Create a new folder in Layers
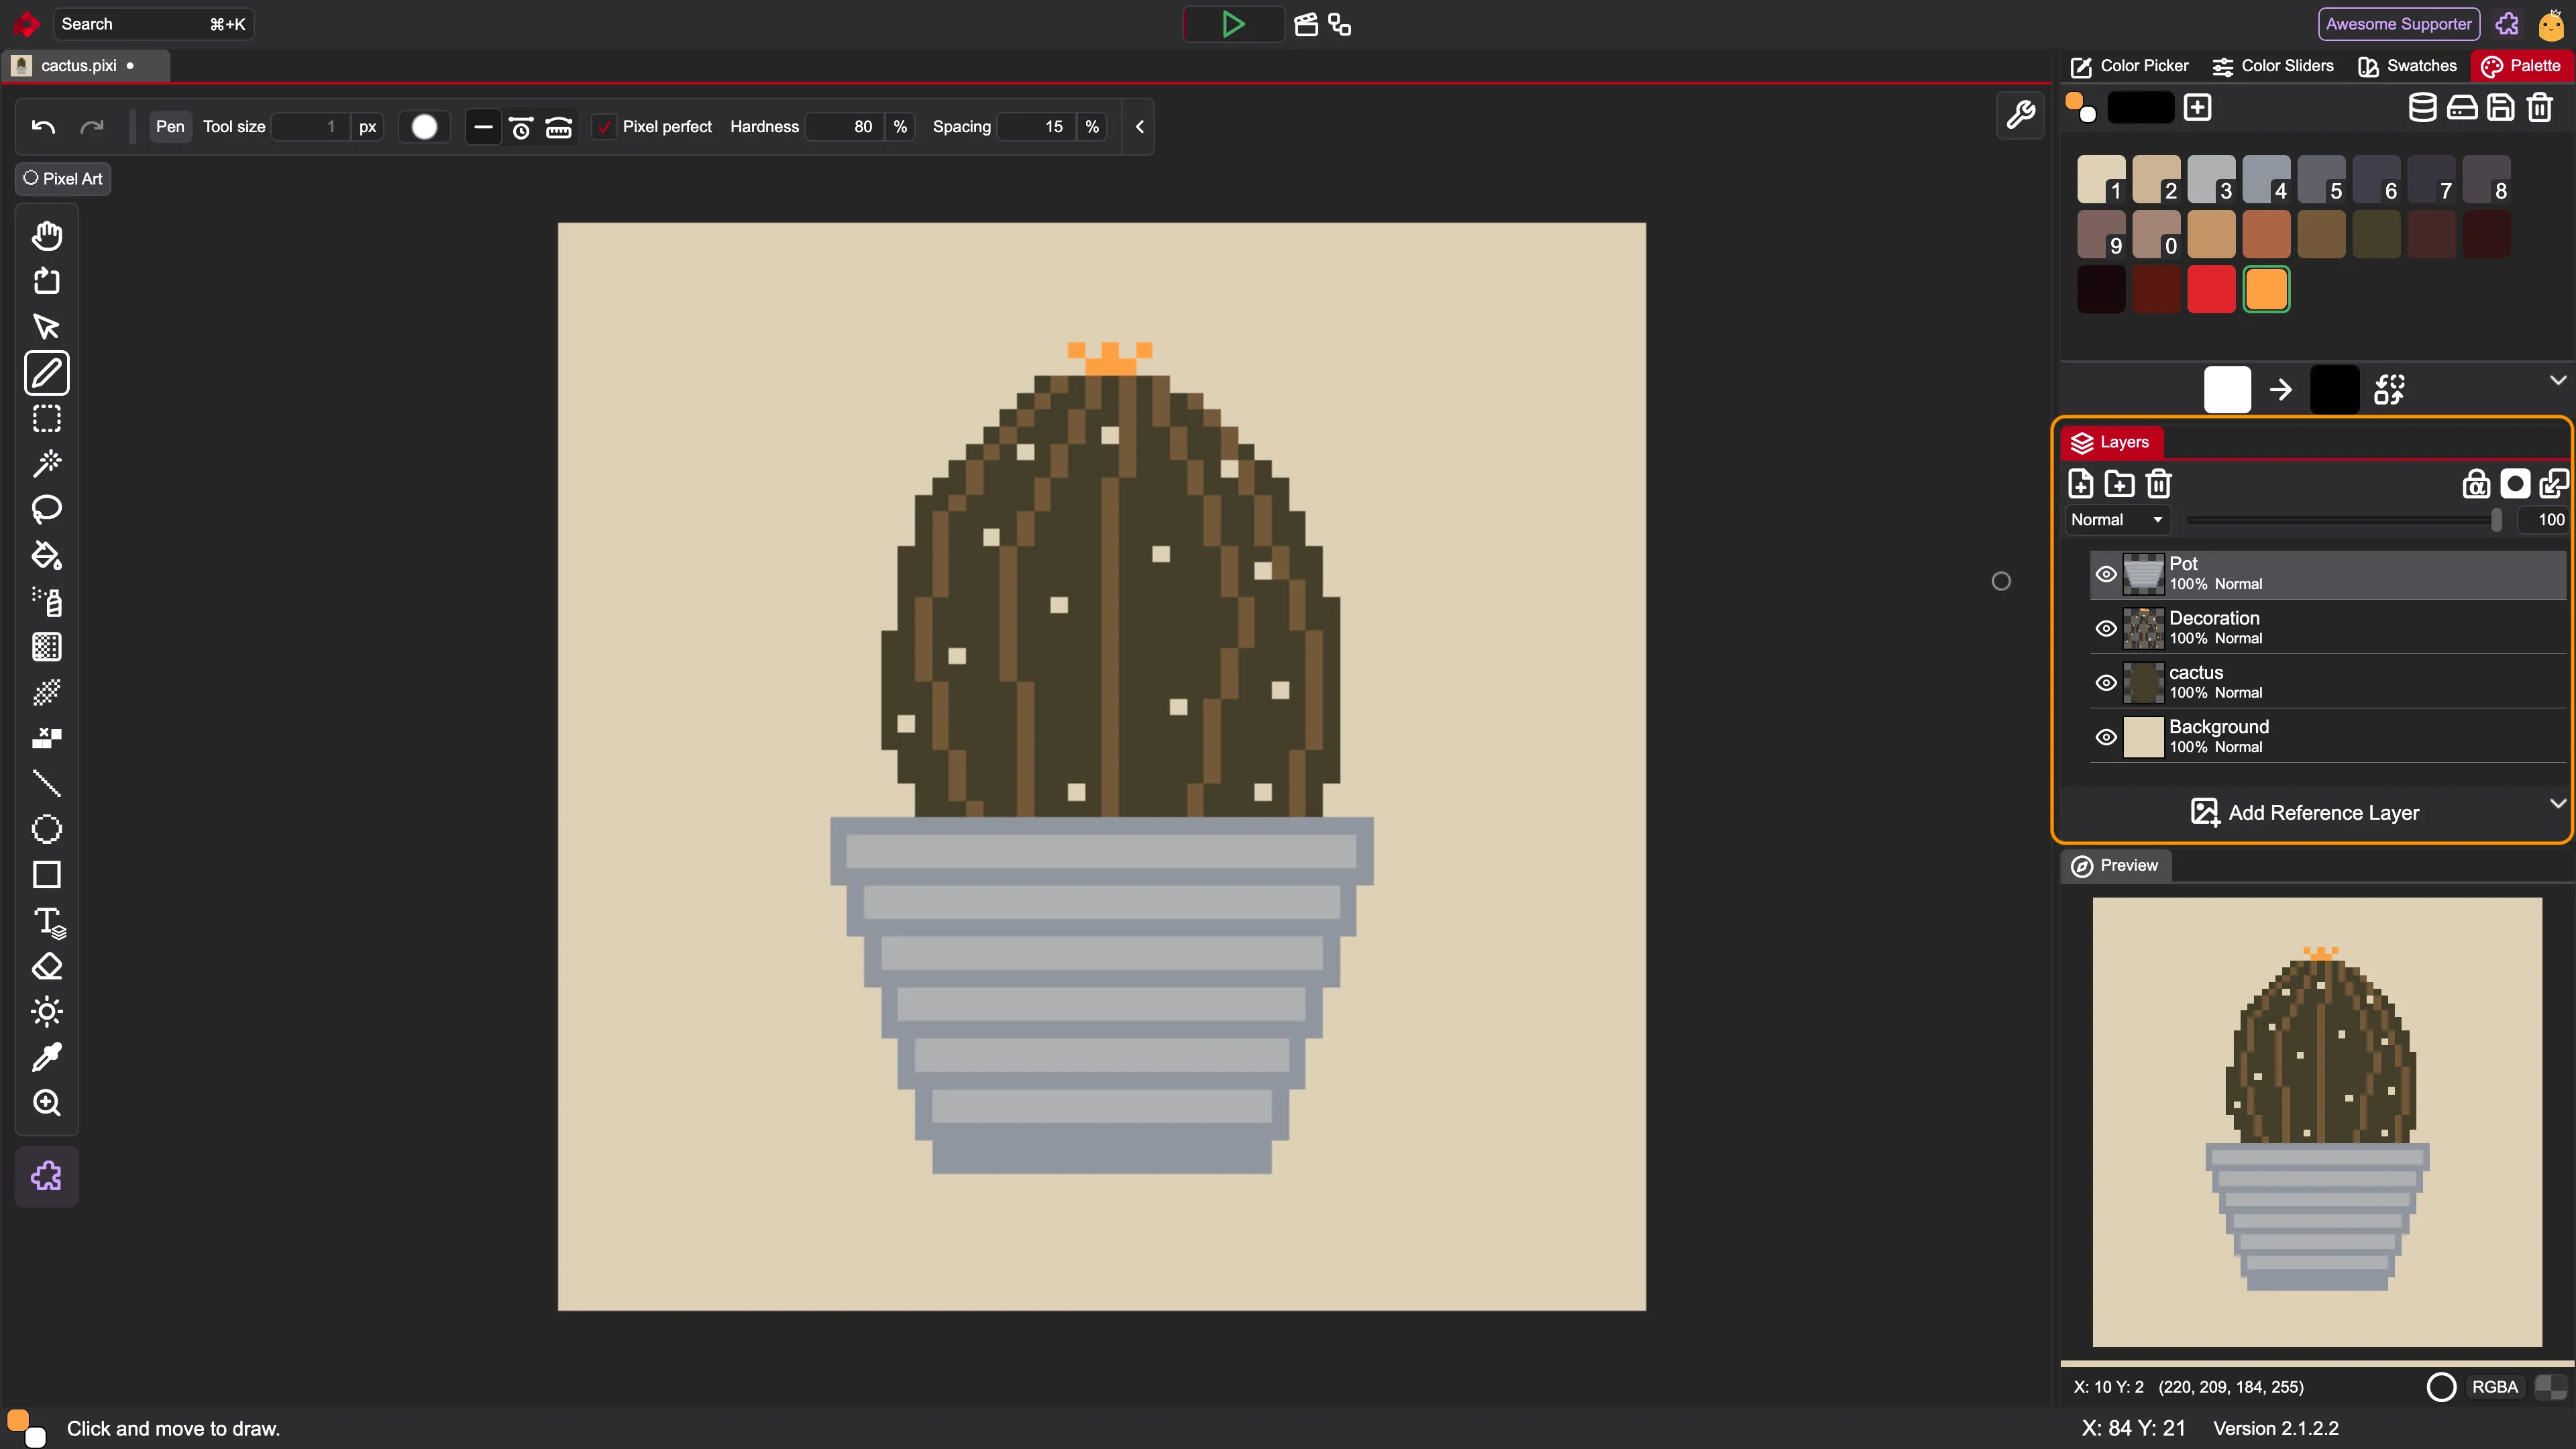 pyautogui.click(x=2120, y=484)
